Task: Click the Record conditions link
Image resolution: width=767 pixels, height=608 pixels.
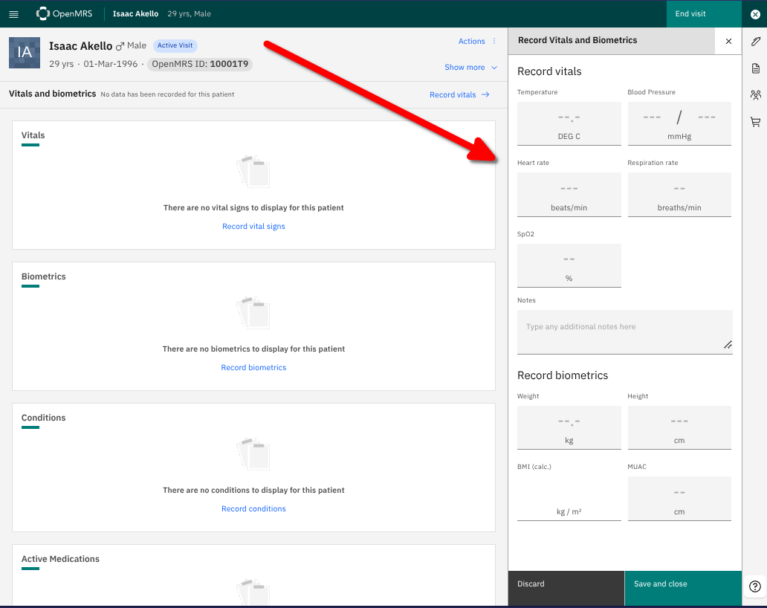Action: pos(253,509)
